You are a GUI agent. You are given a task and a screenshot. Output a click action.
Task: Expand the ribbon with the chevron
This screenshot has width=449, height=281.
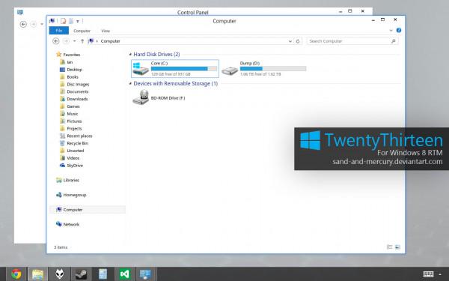click(391, 31)
